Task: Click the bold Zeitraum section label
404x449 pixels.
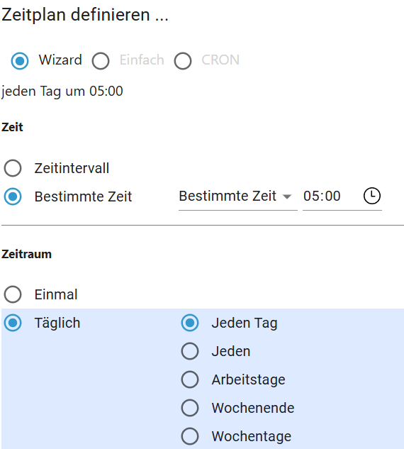Action: pos(26,254)
